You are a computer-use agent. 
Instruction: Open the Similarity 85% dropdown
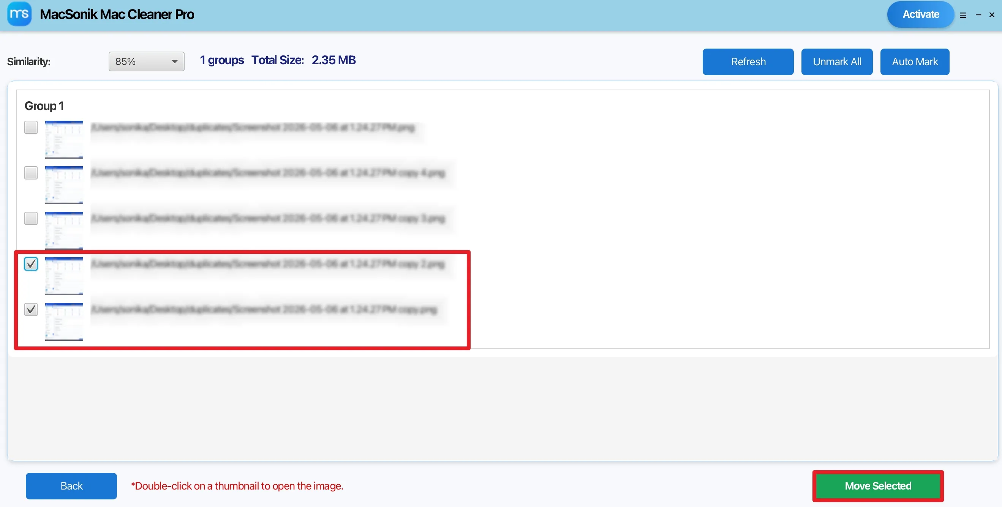click(146, 61)
